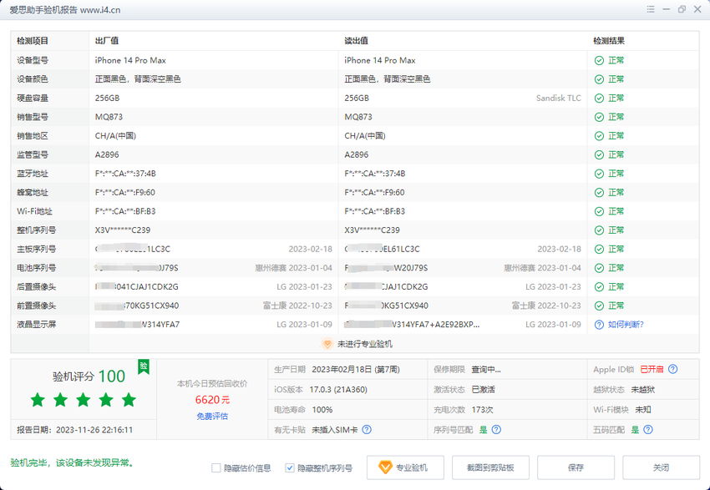710x490 pixels.
Task: Click the green check icon for 设备型号 row
Action: (x=599, y=61)
